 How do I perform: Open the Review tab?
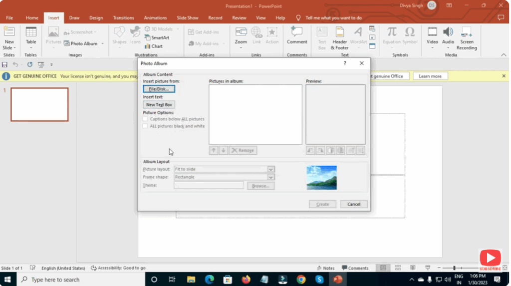(239, 18)
